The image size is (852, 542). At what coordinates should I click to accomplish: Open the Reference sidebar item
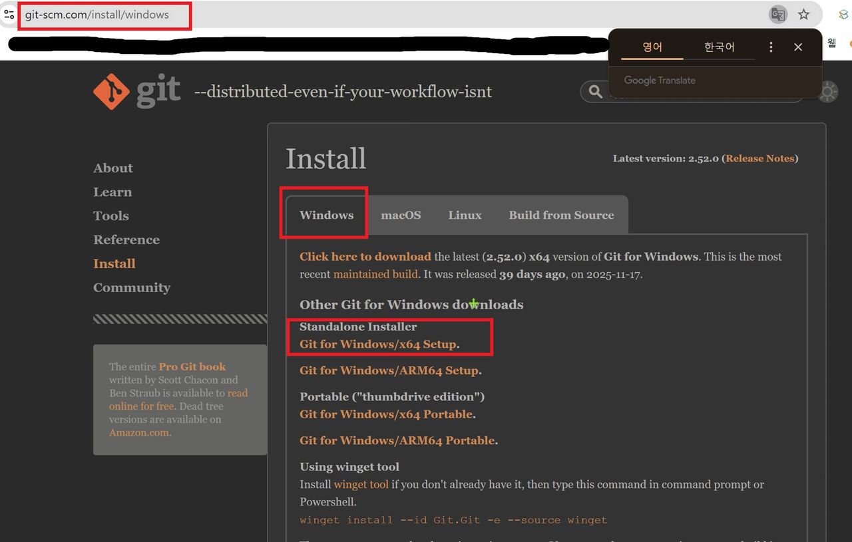(x=126, y=240)
